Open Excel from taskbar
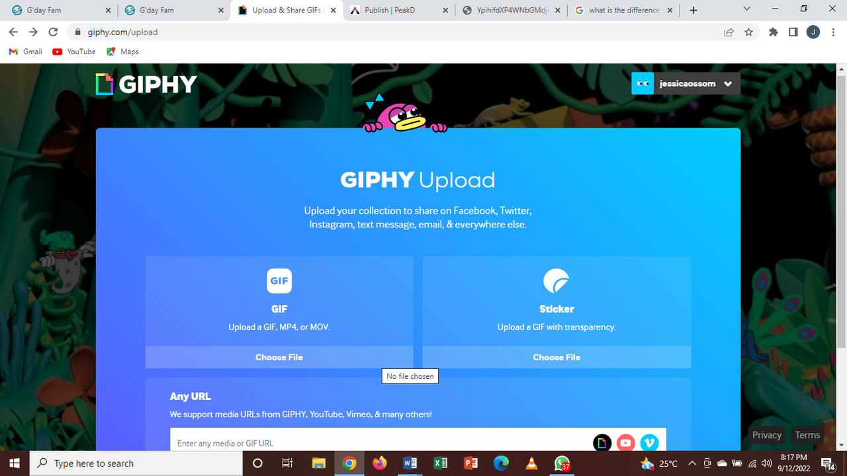Viewport: 847px width, 476px height. pos(440,463)
